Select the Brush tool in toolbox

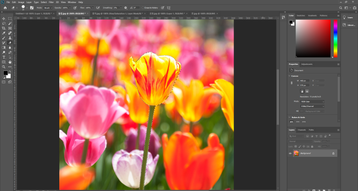point(4,38)
